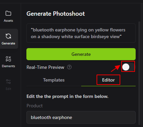Open the Elements shapes icon

[x=8, y=59]
